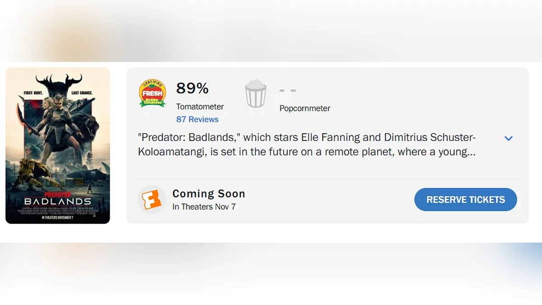The image size is (542, 305).
Task: Click the empty popcorn bucket icon
Action: (256, 94)
